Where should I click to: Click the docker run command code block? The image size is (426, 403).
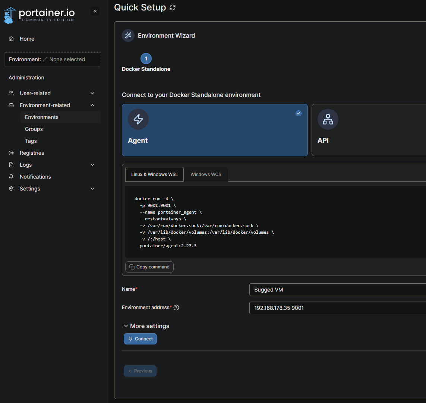(275, 222)
